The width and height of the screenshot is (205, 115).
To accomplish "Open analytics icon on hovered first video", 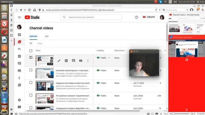I will point(66,61).
